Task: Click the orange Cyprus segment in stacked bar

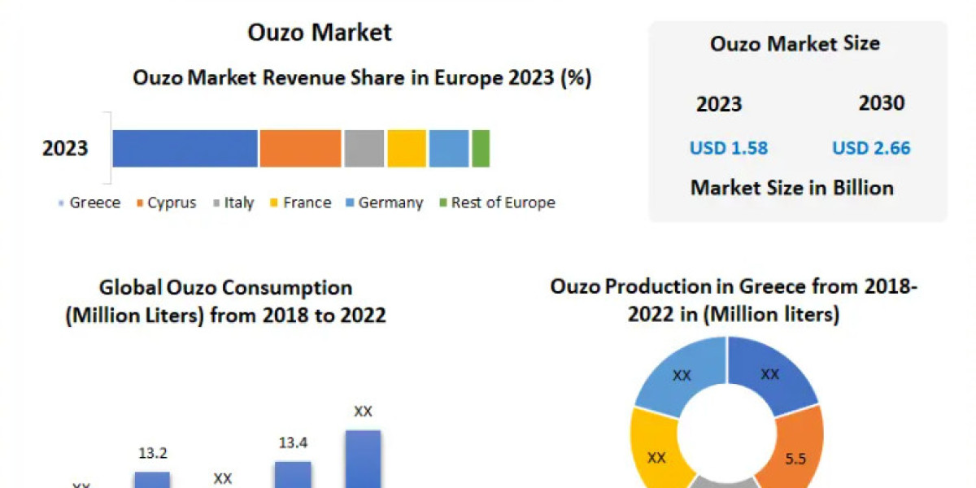Action: (x=300, y=149)
